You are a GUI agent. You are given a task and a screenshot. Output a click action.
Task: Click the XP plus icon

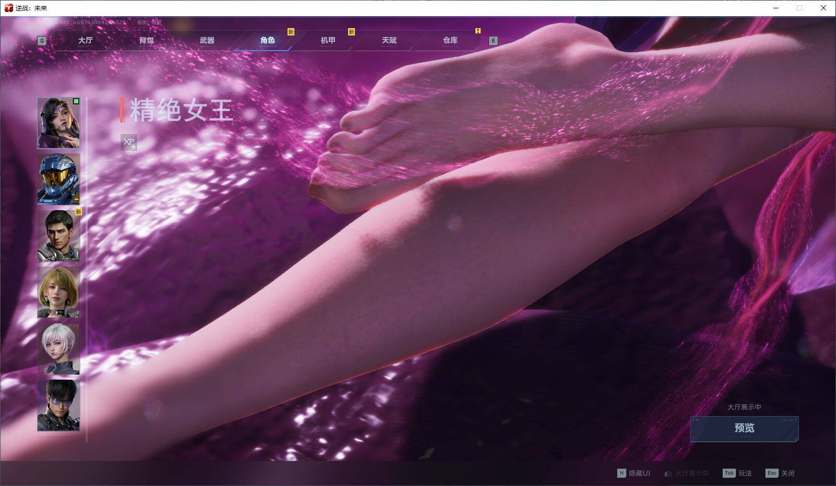coord(129,142)
